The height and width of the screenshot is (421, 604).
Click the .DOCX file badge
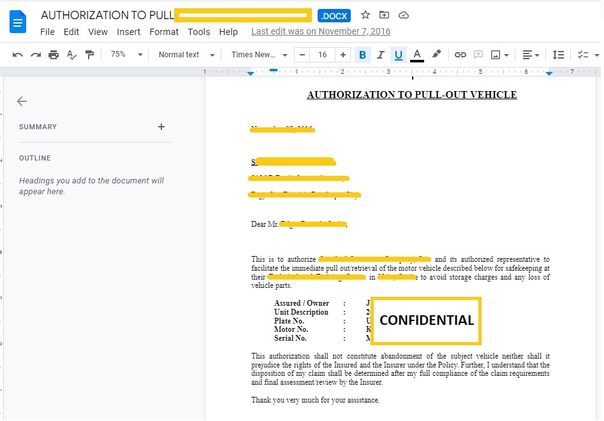[x=334, y=15]
